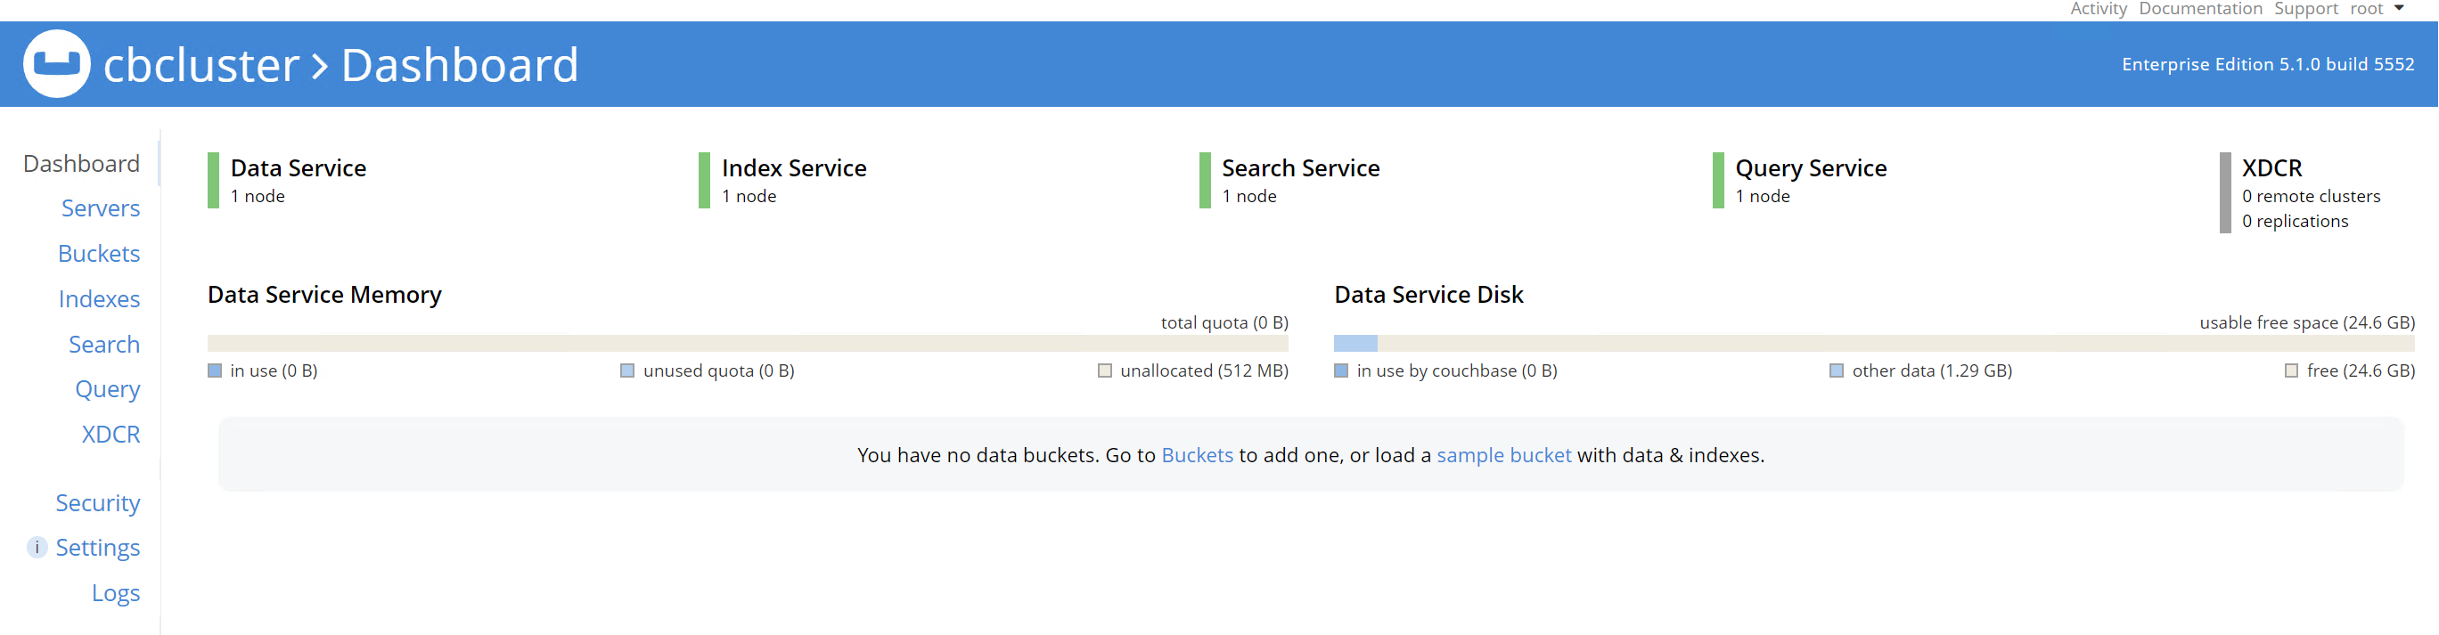Viewport: 2439px width, 635px height.
Task: Click the unallocated memory legend box
Action: 1104,371
